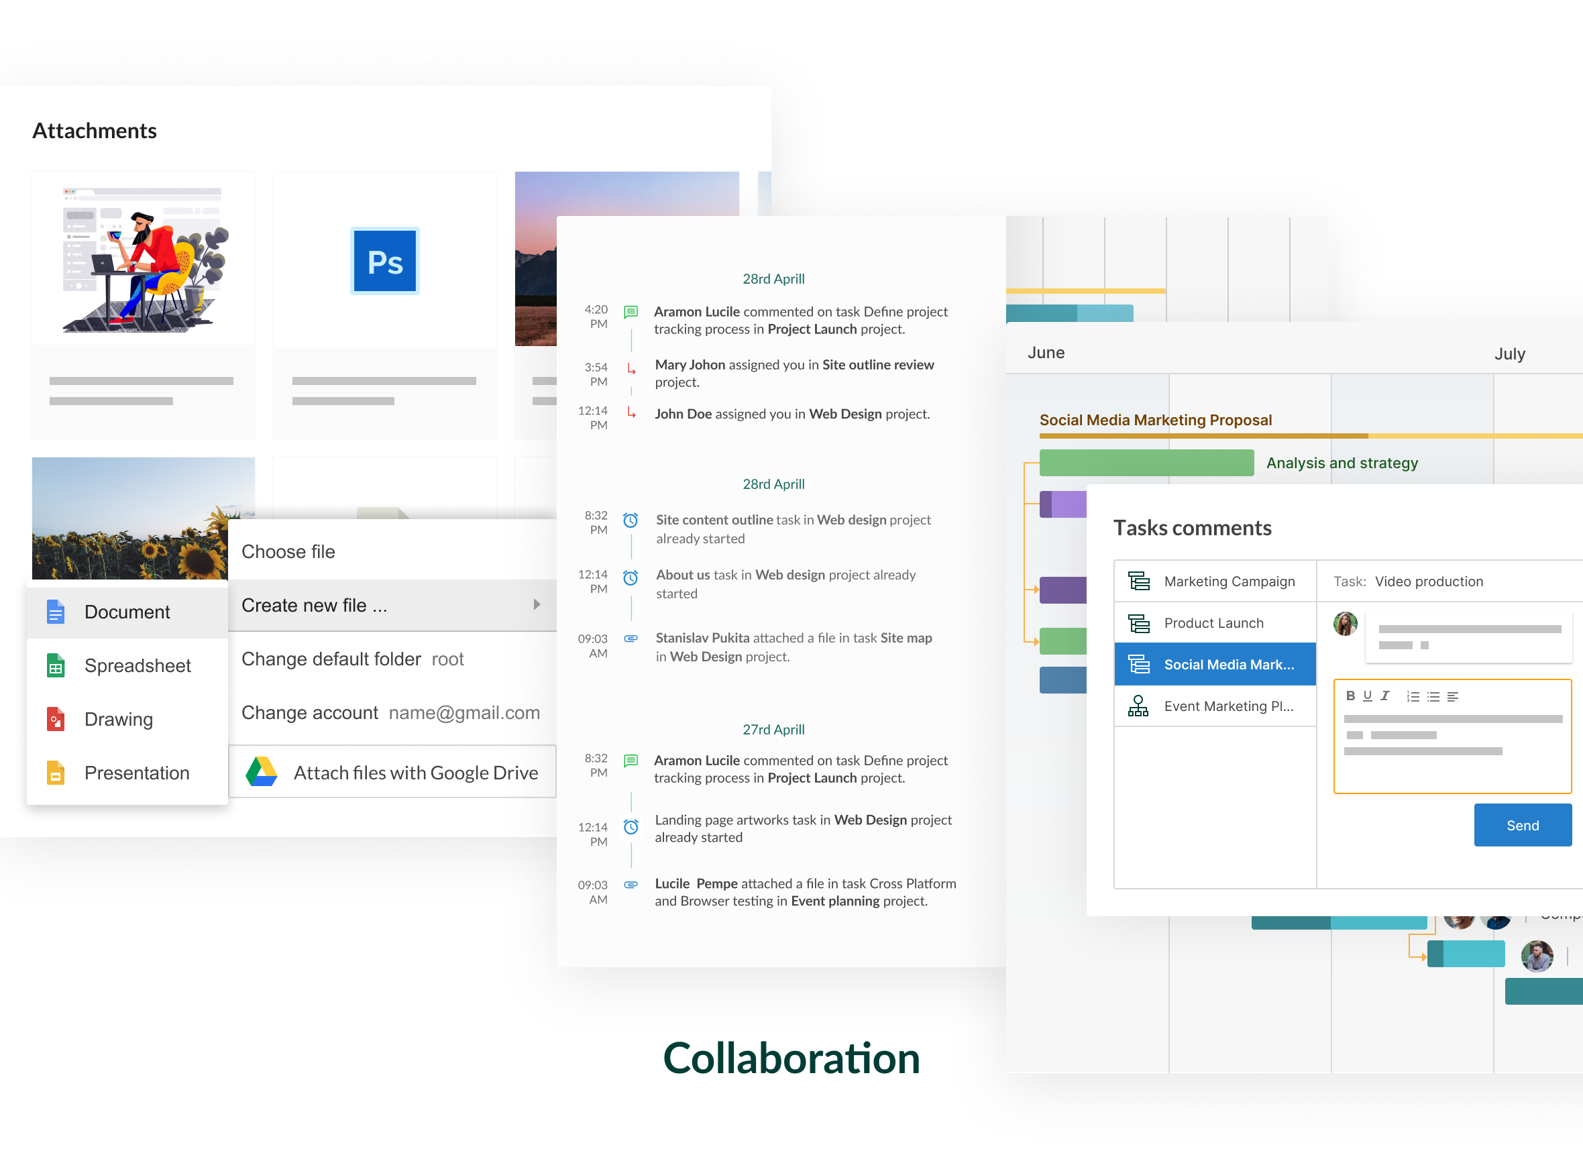
Task: Expand the Create new file submenu
Action: 536,605
